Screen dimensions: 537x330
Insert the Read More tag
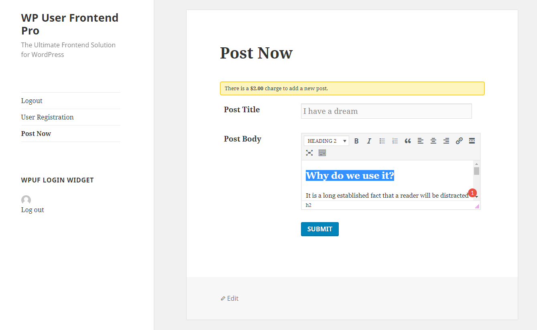472,141
